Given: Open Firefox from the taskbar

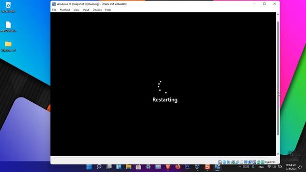Looking at the screenshot, I should coord(178,167).
